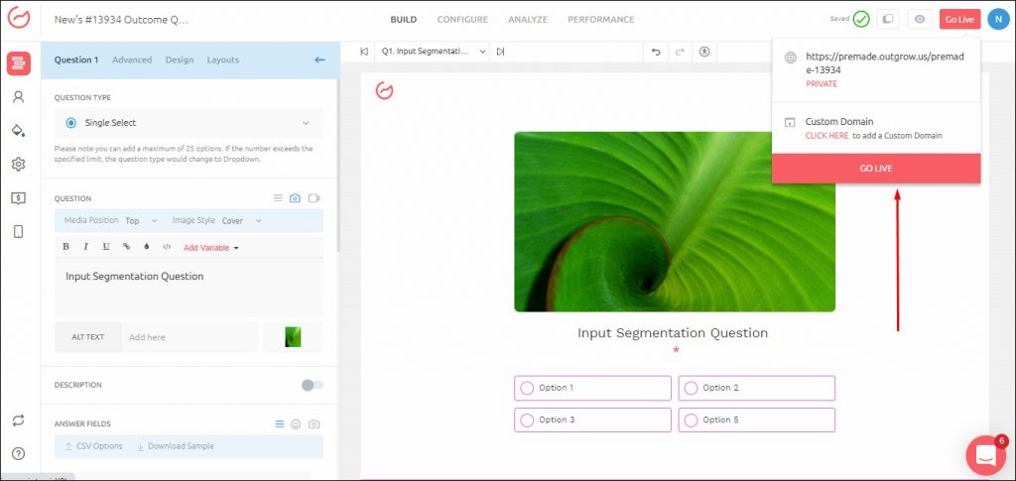Open settings gear in left sidebar

tap(18, 164)
